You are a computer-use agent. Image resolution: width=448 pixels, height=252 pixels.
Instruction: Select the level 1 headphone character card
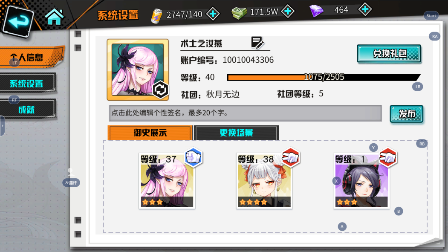pos(361,180)
